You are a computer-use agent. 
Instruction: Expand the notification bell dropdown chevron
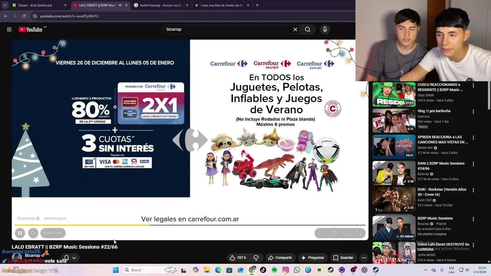pyautogui.click(x=74, y=258)
